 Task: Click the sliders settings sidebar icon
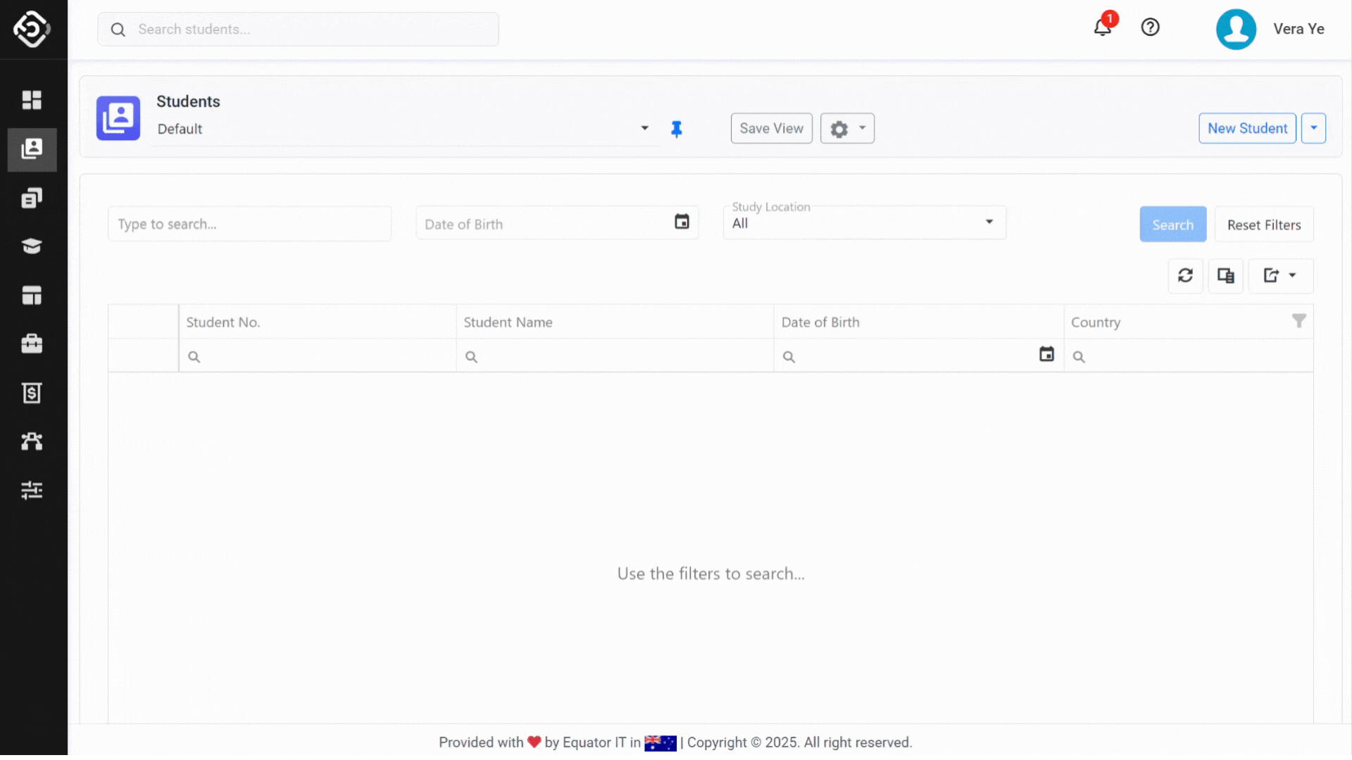(x=32, y=490)
